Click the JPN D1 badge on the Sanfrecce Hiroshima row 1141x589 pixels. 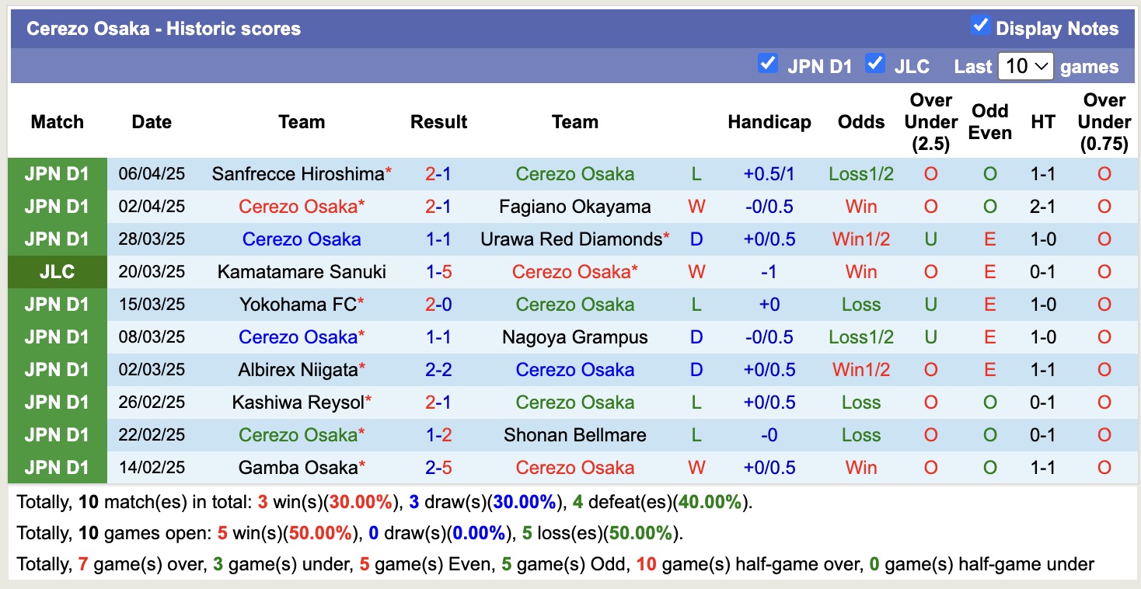58,173
